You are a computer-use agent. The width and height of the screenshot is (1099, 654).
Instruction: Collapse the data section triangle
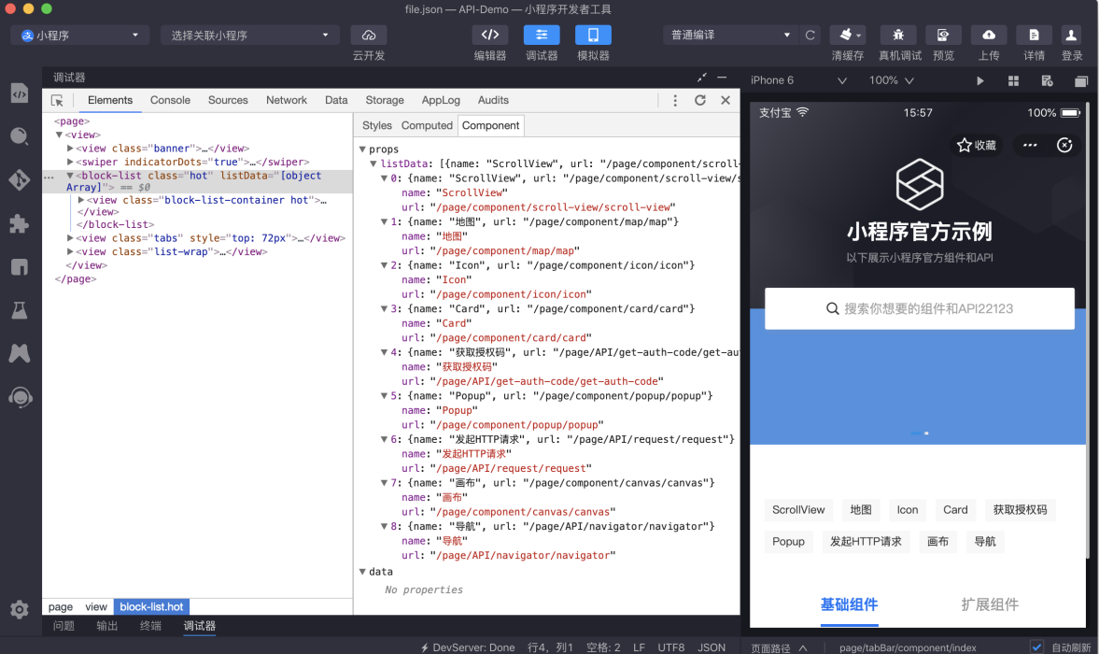[362, 572]
